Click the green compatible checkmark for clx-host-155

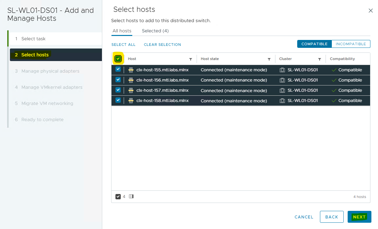click(334, 70)
